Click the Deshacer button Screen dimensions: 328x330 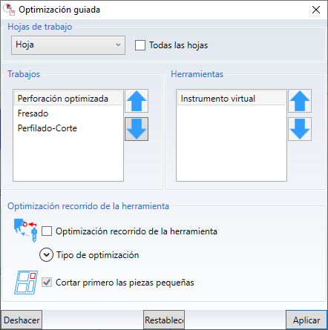(22, 320)
